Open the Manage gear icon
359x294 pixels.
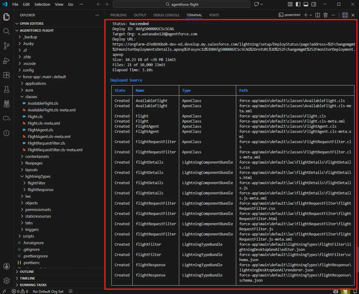pyautogui.click(x=6, y=280)
